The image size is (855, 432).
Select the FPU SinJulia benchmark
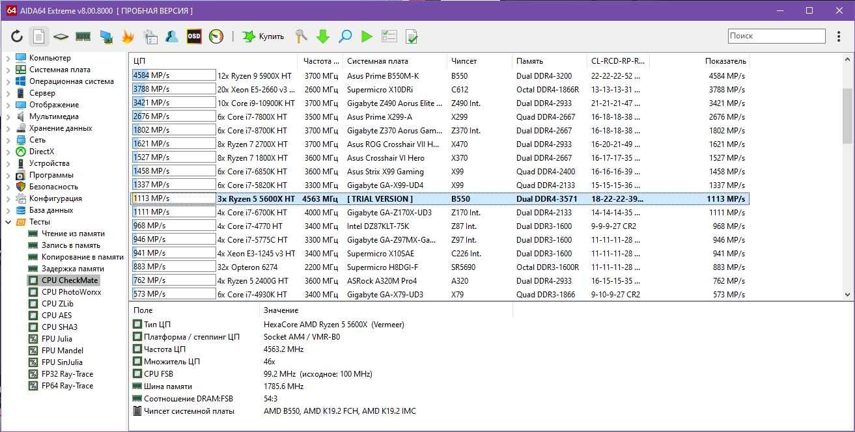click(62, 362)
